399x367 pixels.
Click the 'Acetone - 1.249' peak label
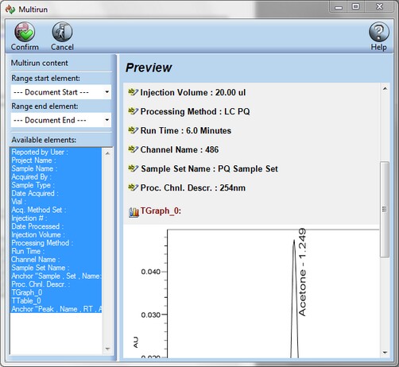point(302,272)
